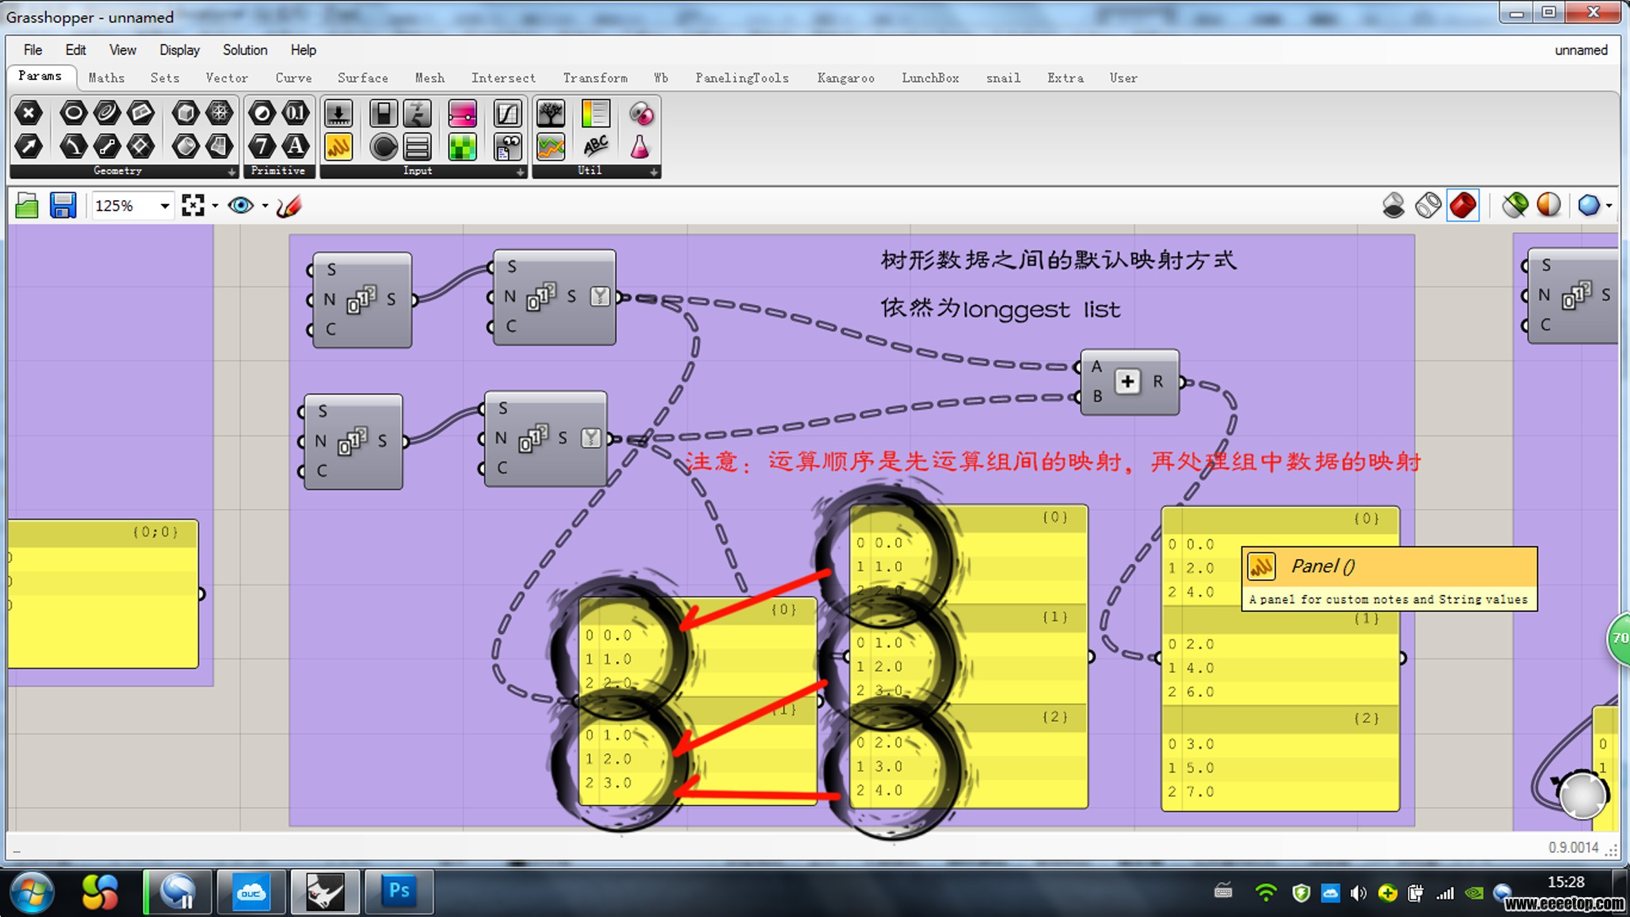The height and width of the screenshot is (917, 1630).
Task: Open Photoshop from the taskbar
Action: coord(399,891)
